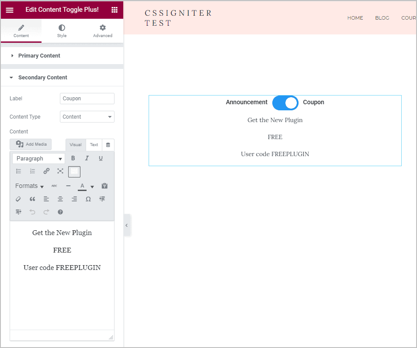The width and height of the screenshot is (417, 348).
Task: Toggle bold formatting
Action: tap(73, 158)
